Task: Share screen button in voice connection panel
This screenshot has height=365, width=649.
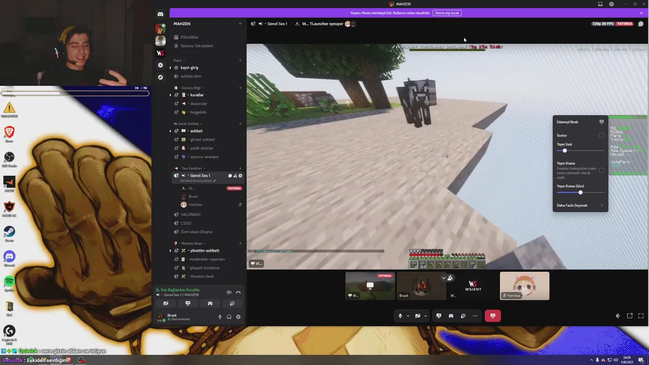Action: (188, 303)
